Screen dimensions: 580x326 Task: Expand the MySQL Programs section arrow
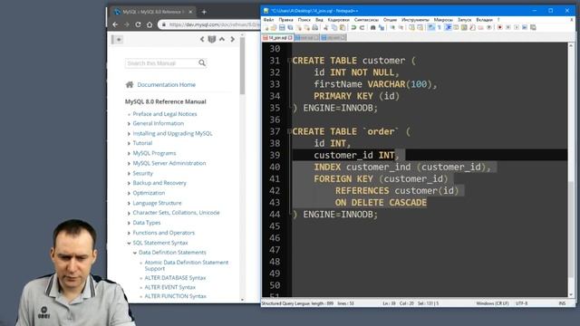point(129,153)
